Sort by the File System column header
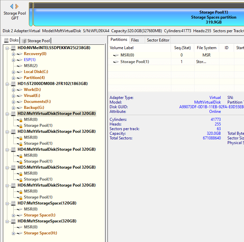Image resolution: width=244 pixels, height=242 pixels. [x=206, y=48]
